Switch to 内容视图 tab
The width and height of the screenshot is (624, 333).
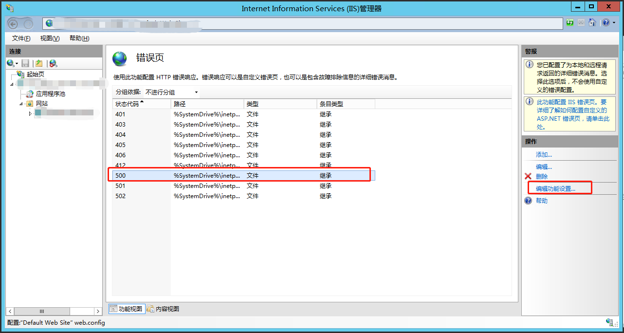coord(164,309)
